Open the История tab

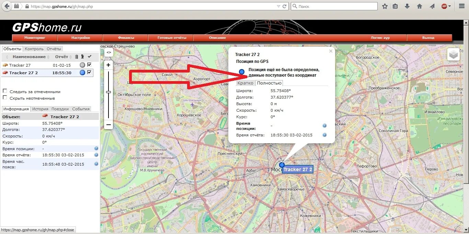[x=41, y=109]
